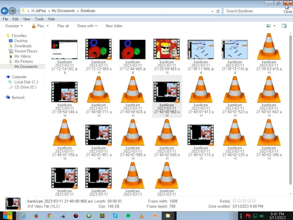
Task: Expand the arrow after My Documents breadcrumb
Action: point(78,11)
